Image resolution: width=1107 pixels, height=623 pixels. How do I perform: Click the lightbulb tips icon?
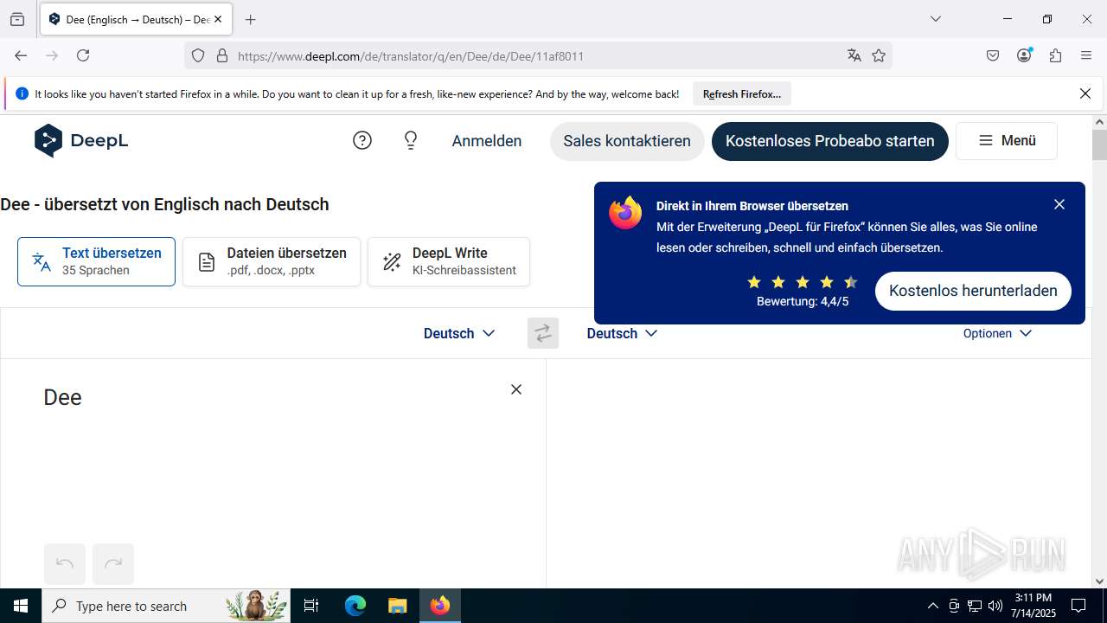(x=411, y=140)
